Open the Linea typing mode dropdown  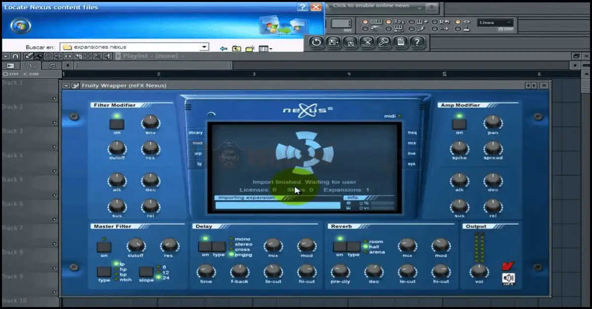point(508,23)
